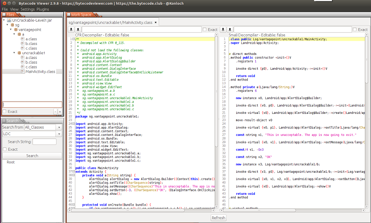Check Exact box in Search panel
This screenshot has width=371, height=223.
(x=5, y=149)
